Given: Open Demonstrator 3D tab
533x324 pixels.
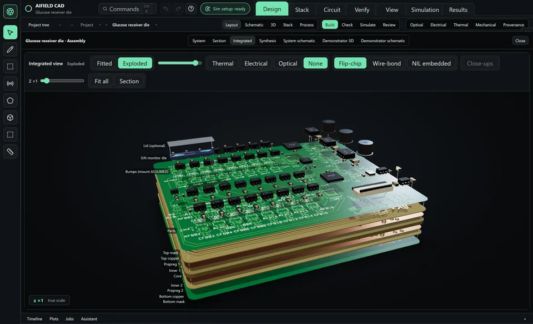Looking at the screenshot, I should tap(338, 41).
